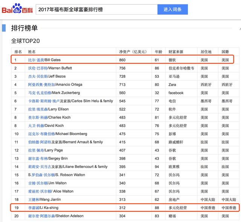
Task: Click rank number 20
Action: tap(17, 216)
